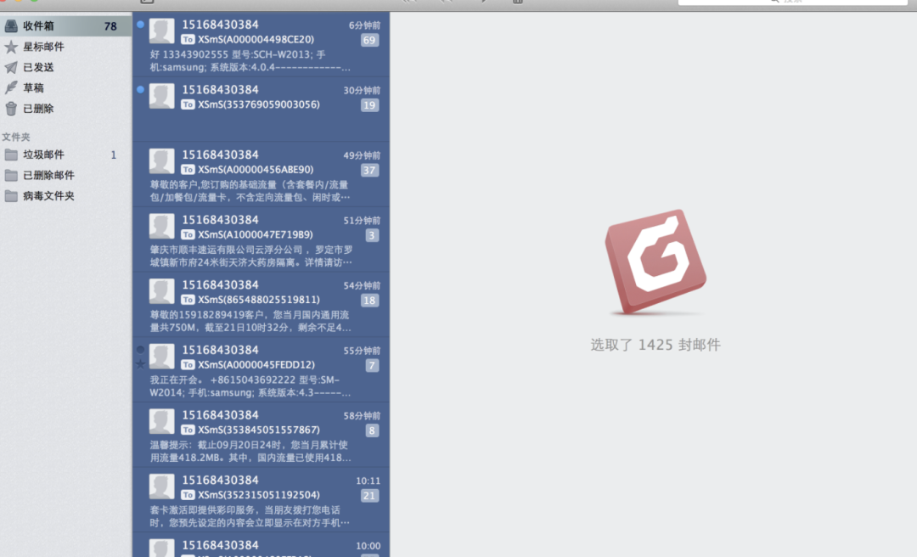Viewport: 917px width, 557px height.
Task: Click the inbox tray icon beside 收件箱
Action: pos(11,25)
